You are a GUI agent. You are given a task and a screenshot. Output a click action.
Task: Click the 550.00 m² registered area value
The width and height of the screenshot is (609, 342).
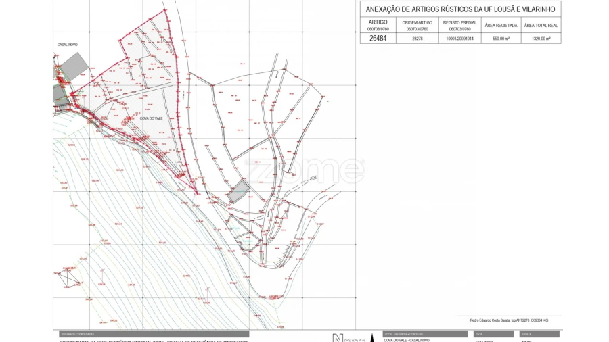[x=501, y=39]
